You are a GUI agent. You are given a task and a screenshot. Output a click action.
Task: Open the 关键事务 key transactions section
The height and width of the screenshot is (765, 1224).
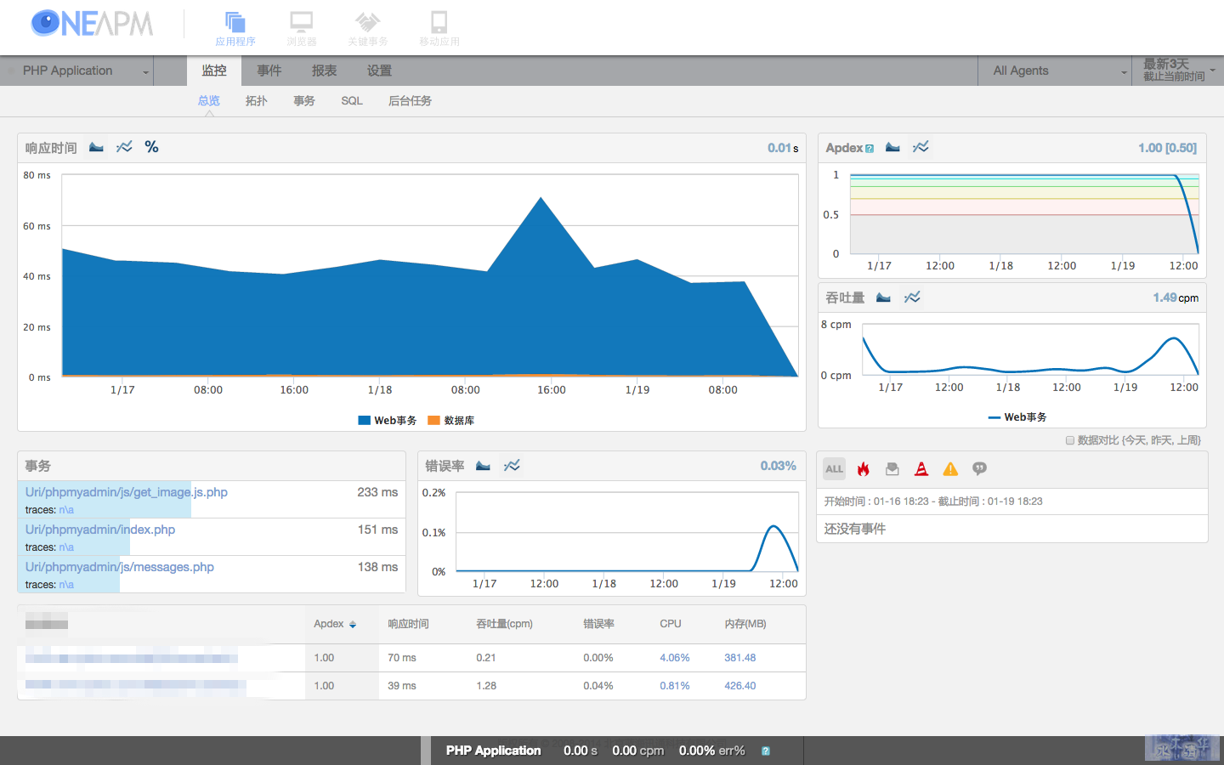click(367, 29)
